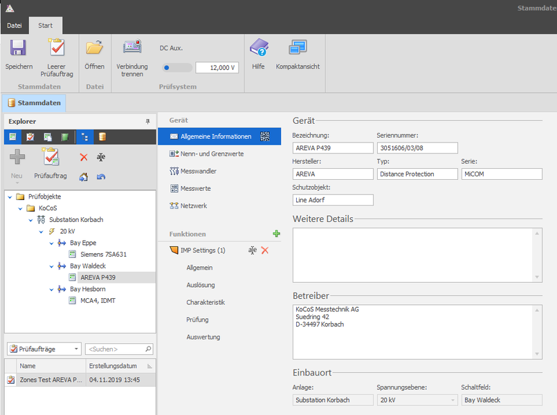Collapse the Bay Eppe node
The image size is (557, 415).
(51, 243)
